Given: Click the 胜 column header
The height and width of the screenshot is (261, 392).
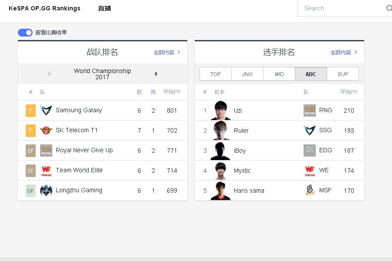Looking at the screenshot, I should click(x=139, y=92).
